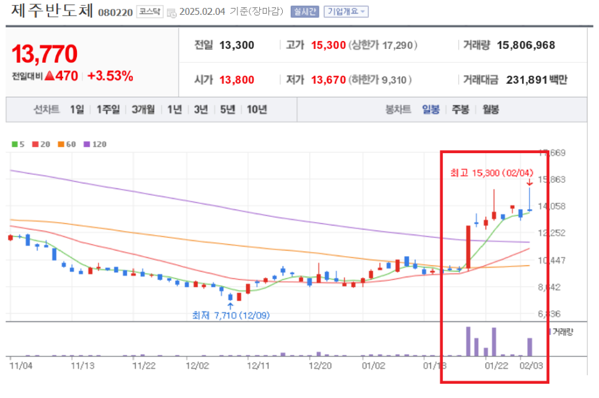Switch to the 일봉 daily candle chart
The height and width of the screenshot is (398, 599).
coord(431,110)
